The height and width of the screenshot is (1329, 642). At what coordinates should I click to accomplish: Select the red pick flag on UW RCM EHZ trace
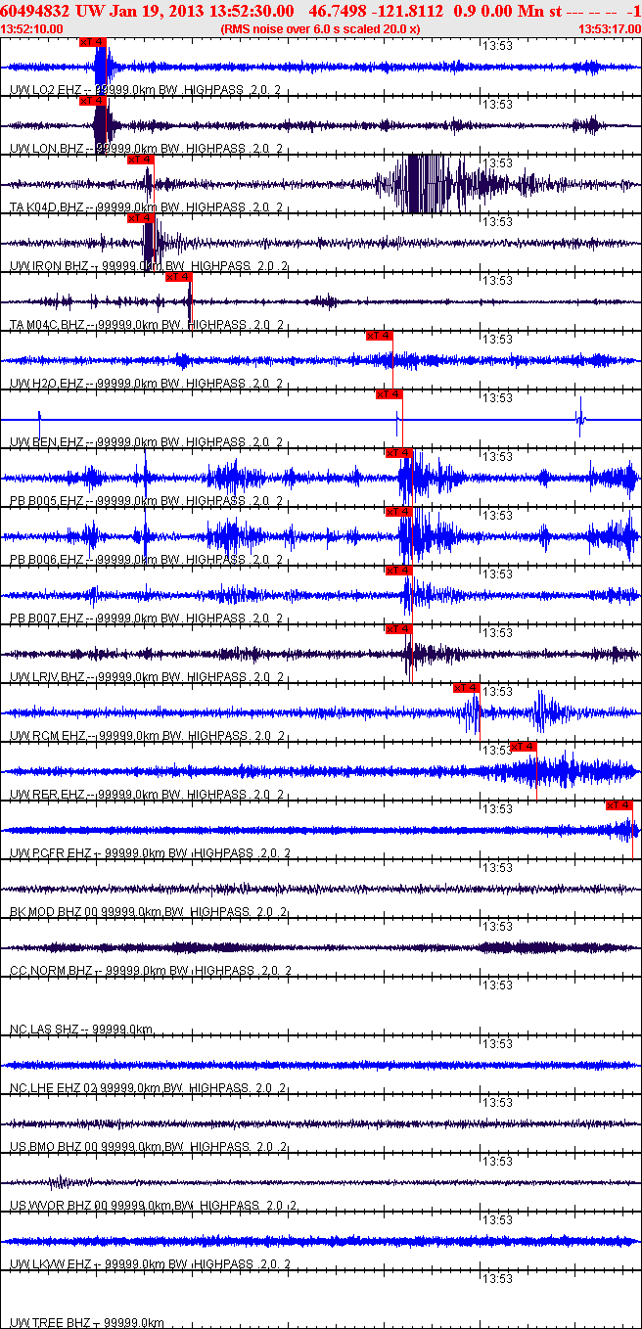467,688
